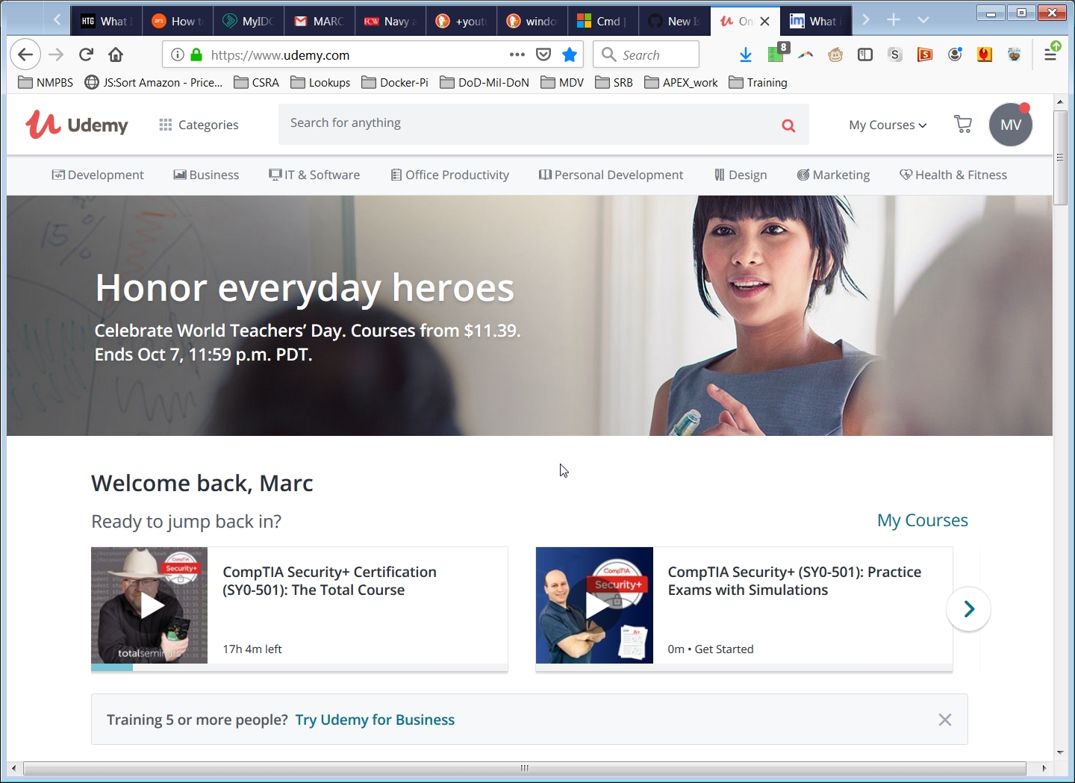Click the Udemy logo

pyautogui.click(x=77, y=125)
